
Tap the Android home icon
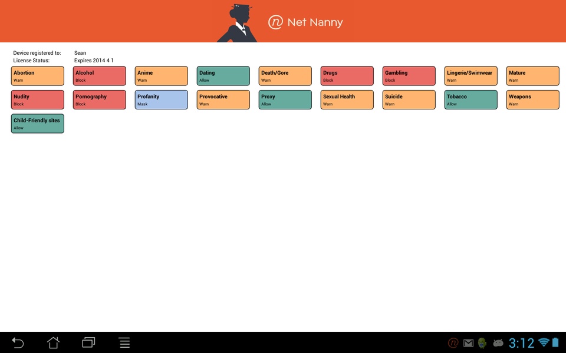tap(54, 342)
